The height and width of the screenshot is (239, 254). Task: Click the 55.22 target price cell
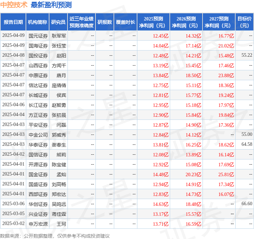click(246, 55)
